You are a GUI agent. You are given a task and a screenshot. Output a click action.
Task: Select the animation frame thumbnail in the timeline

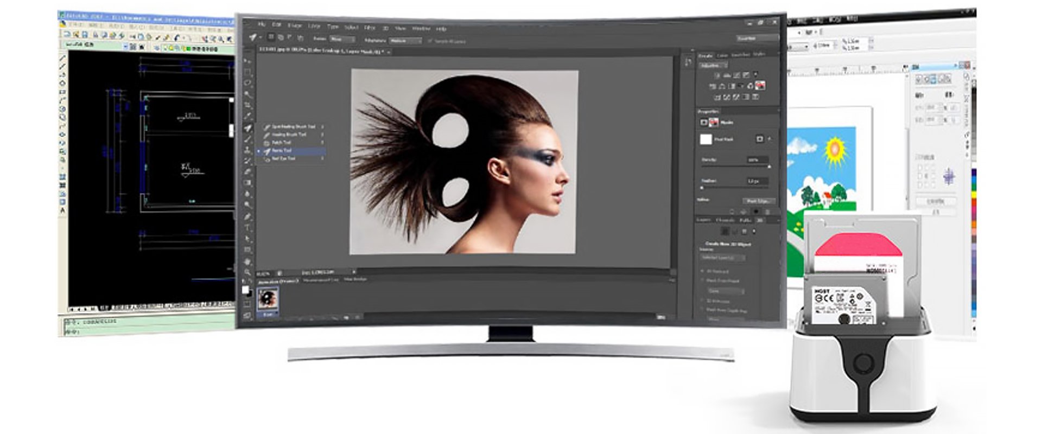[268, 298]
